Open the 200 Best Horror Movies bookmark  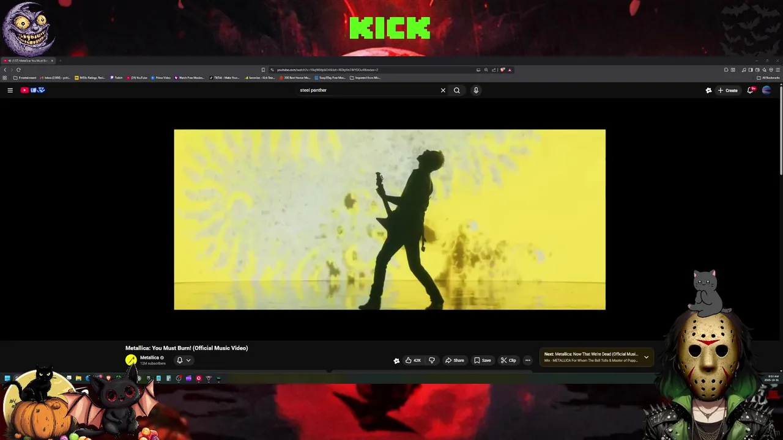(295, 78)
